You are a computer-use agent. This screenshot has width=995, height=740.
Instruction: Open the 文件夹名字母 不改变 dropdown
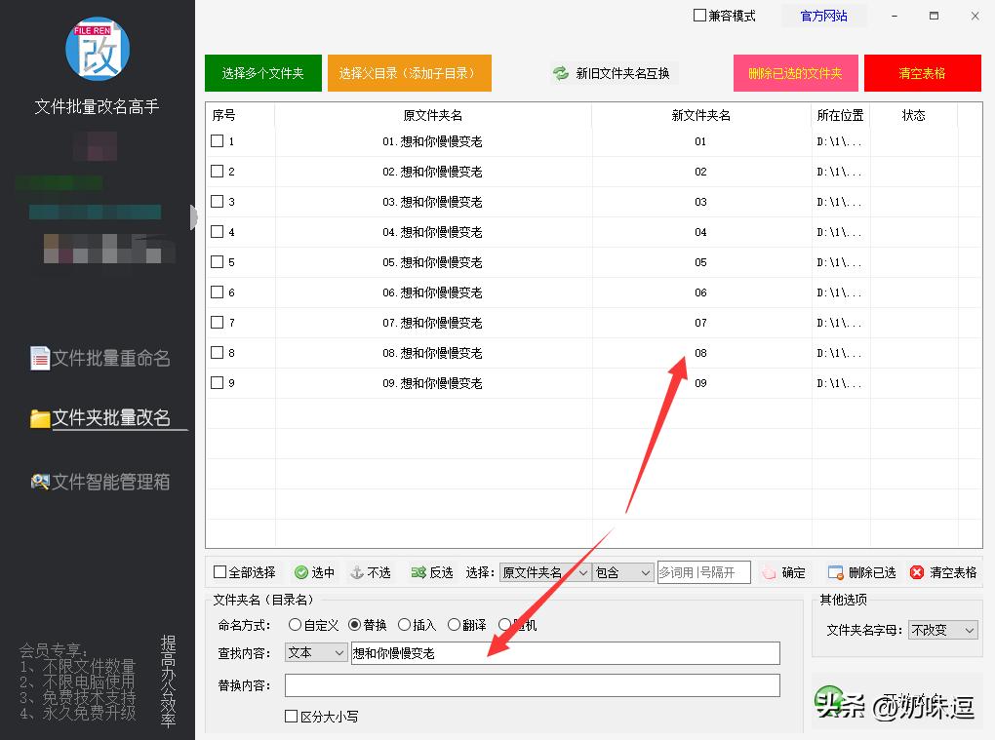point(941,630)
